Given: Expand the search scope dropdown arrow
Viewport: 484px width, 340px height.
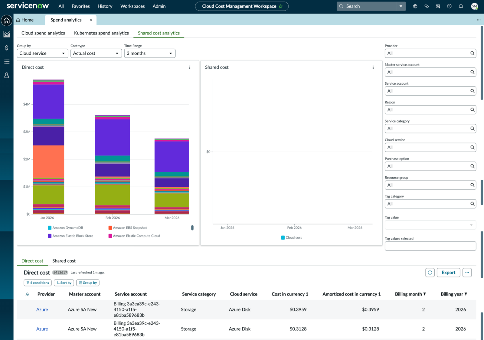Looking at the screenshot, I should 401,6.
